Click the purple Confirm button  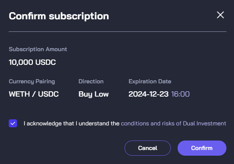pos(202,148)
